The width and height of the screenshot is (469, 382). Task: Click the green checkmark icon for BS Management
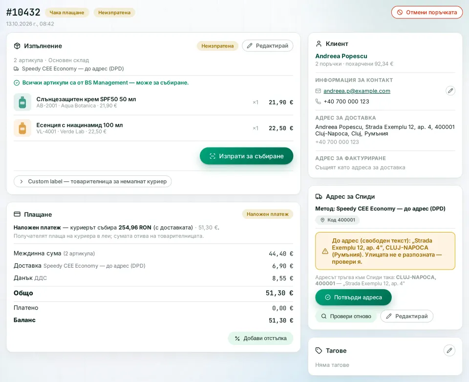(17, 83)
